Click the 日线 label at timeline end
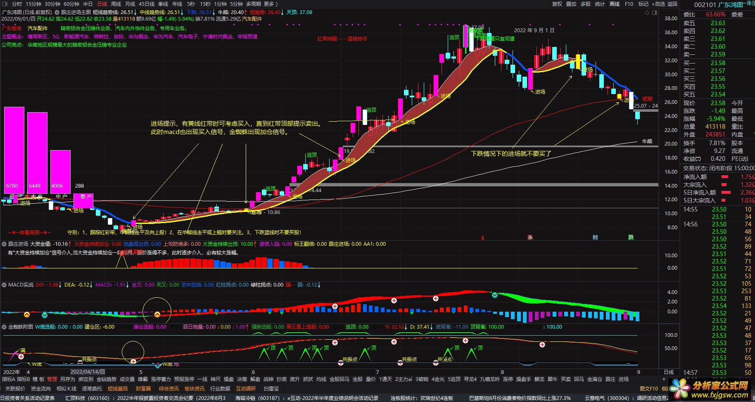 click(x=669, y=372)
